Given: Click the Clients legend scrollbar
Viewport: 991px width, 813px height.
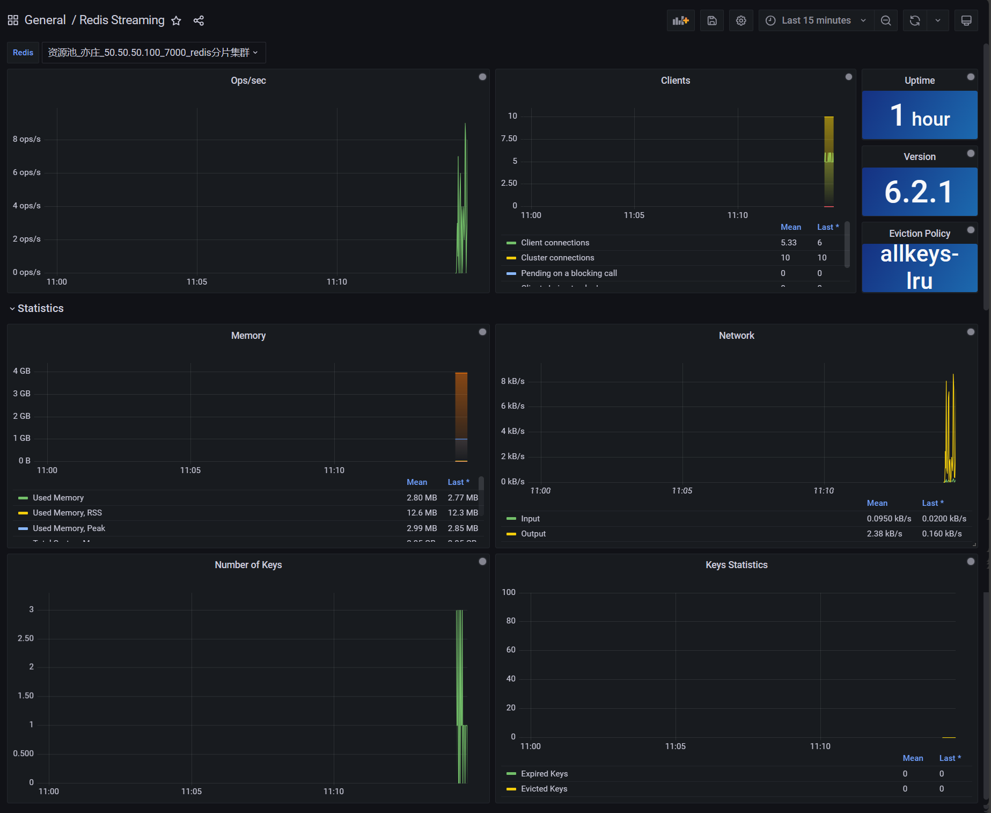Looking at the screenshot, I should pyautogui.click(x=847, y=244).
